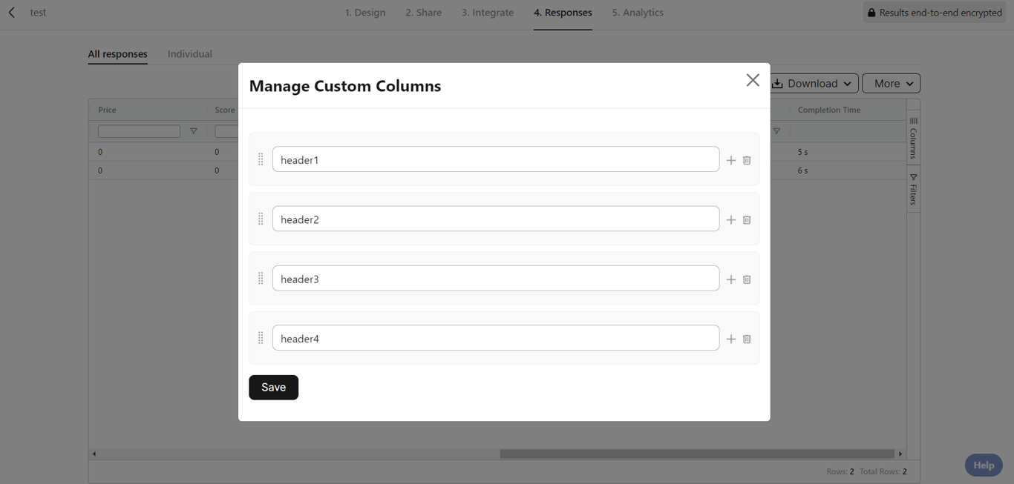Switch to the Analytics tab

[x=638, y=13]
